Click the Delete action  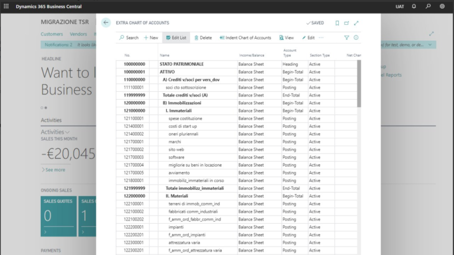click(203, 38)
